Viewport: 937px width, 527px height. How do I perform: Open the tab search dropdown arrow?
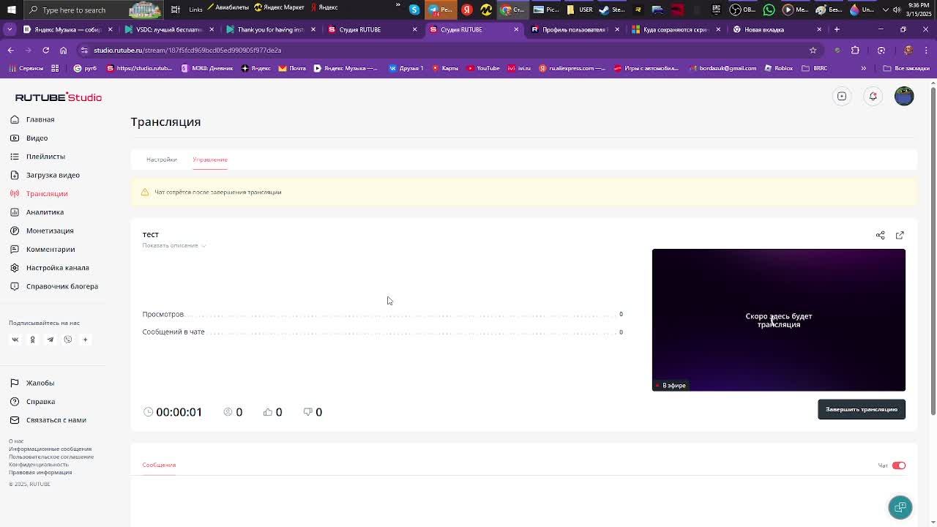(x=10, y=29)
